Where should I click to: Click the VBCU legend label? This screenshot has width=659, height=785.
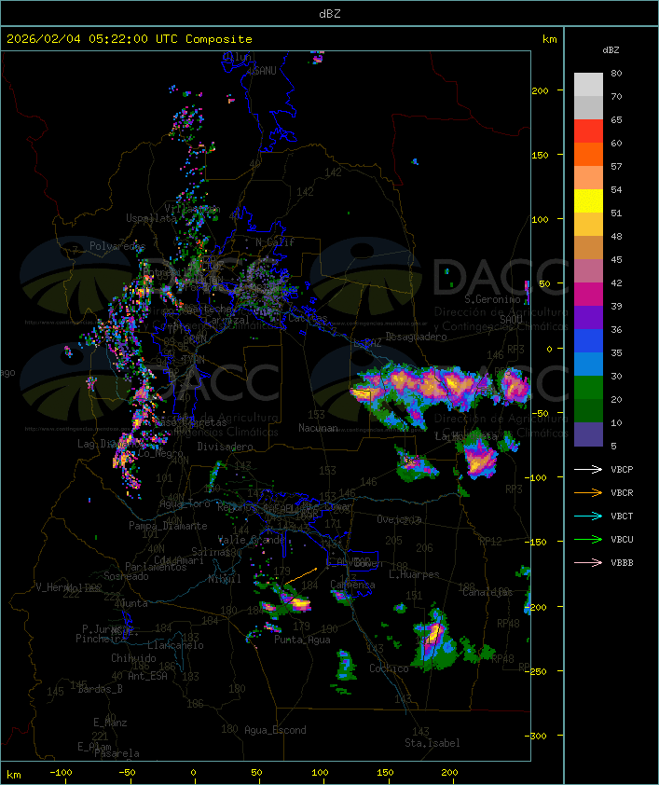[622, 540]
